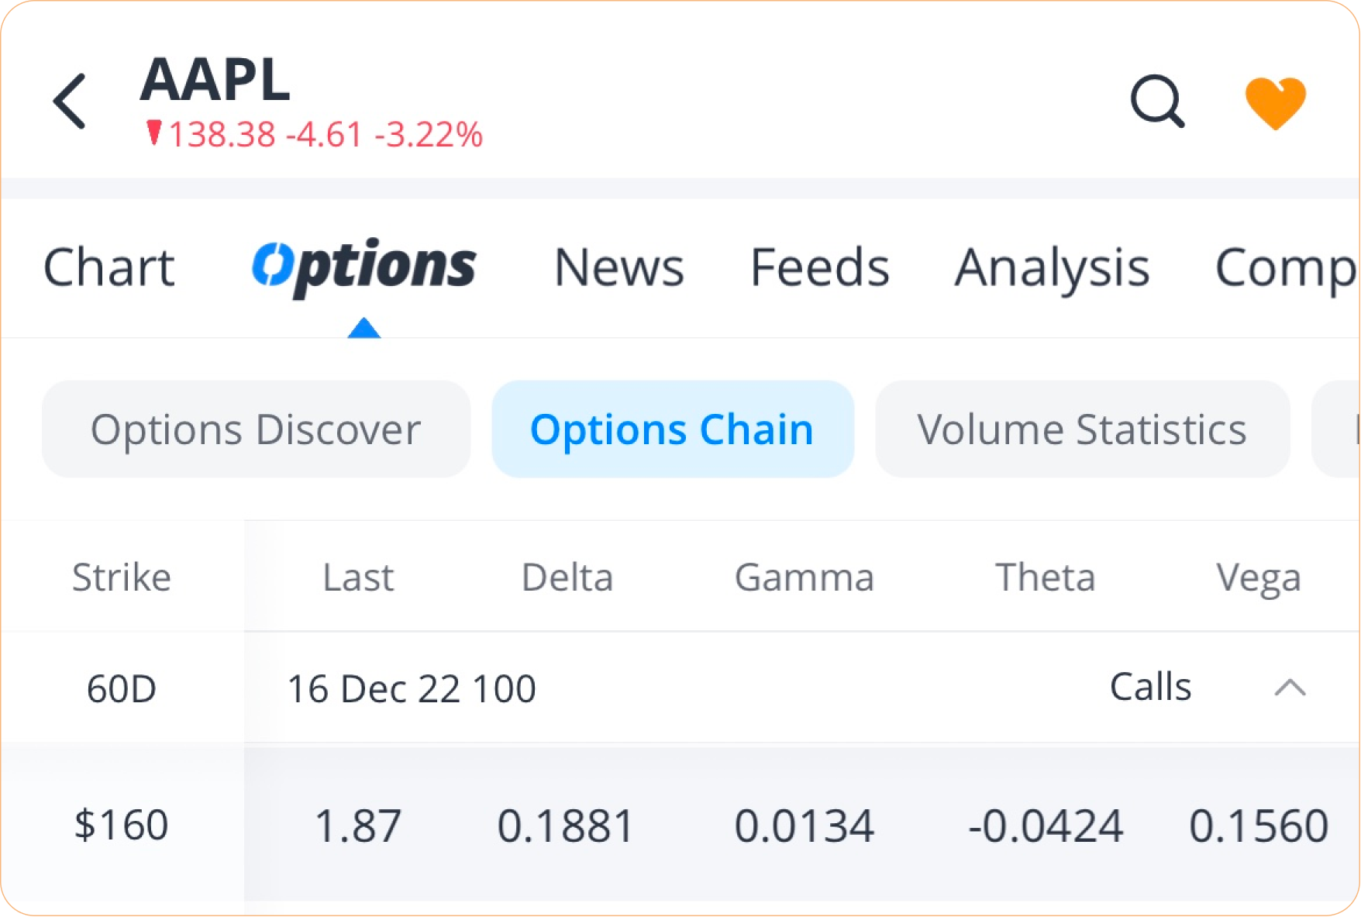Image resolution: width=1361 pixels, height=917 pixels.
Task: Open Options Discover section
Action: 256,429
